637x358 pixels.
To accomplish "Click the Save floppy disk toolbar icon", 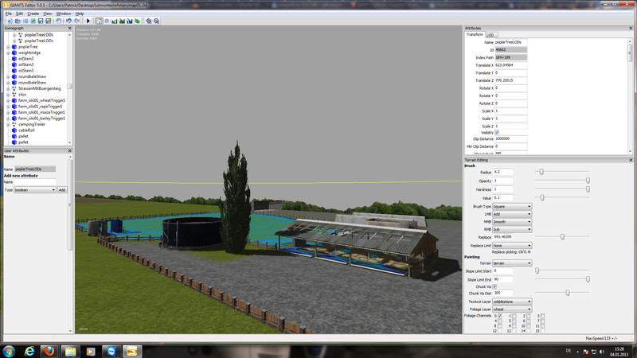I will coord(41,21).
